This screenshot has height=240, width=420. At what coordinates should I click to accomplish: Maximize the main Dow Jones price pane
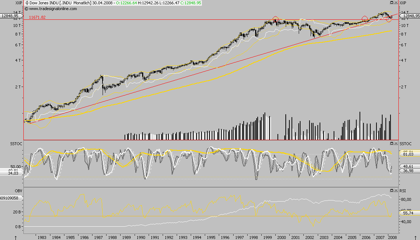point(392,3)
